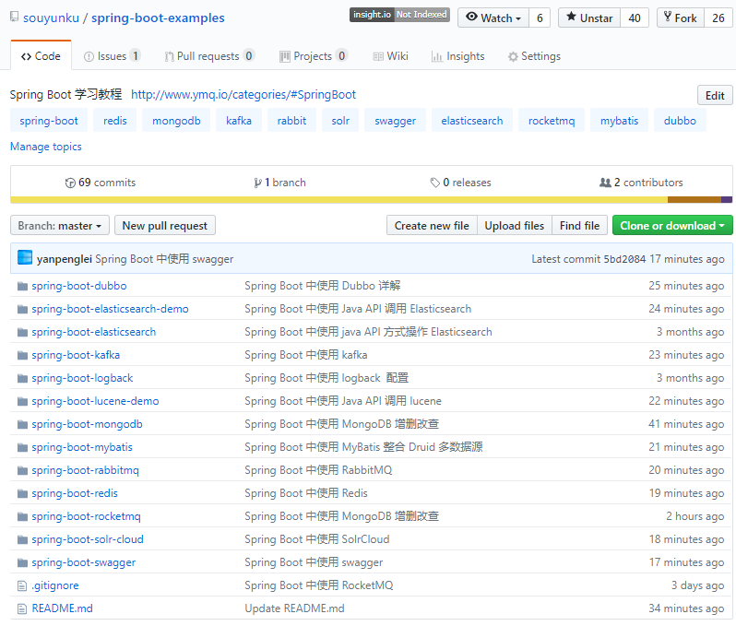Click Manage topics link
Viewport: 736px width, 626px height.
point(46,147)
